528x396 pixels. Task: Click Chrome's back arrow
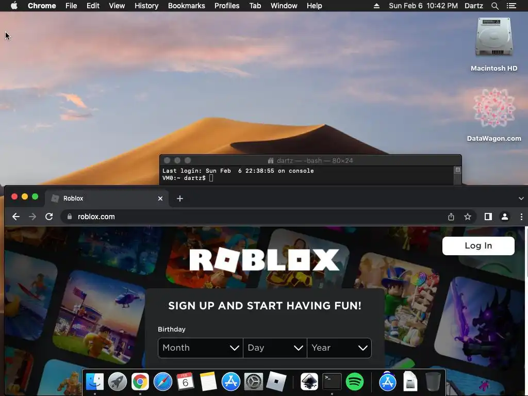[16, 217]
